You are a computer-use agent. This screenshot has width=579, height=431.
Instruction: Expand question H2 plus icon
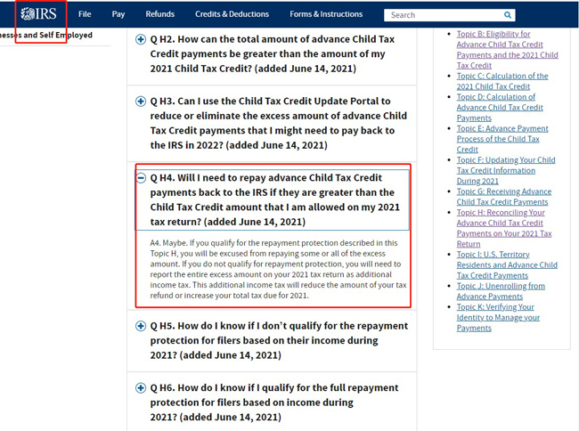[x=141, y=39]
